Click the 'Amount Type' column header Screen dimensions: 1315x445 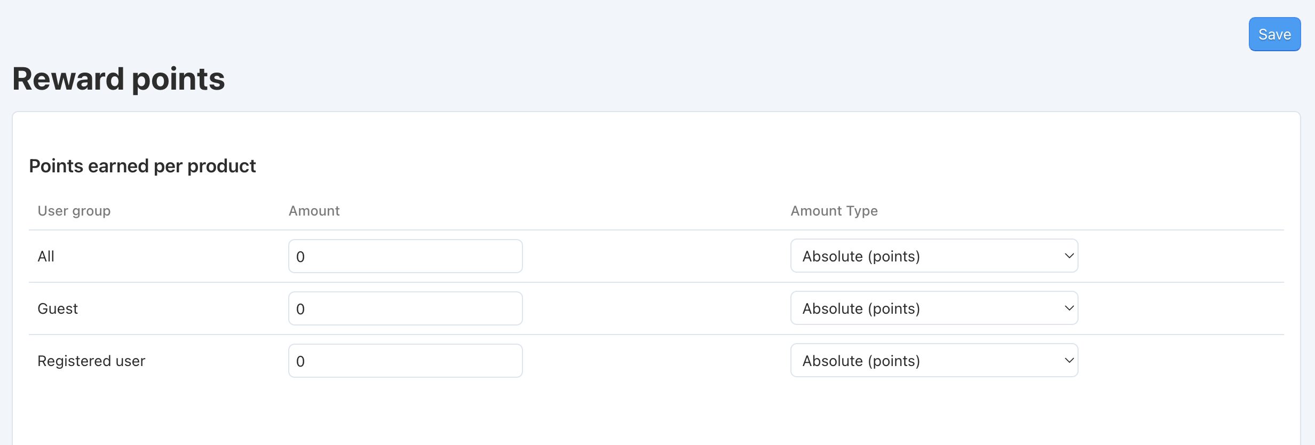pyautogui.click(x=834, y=211)
